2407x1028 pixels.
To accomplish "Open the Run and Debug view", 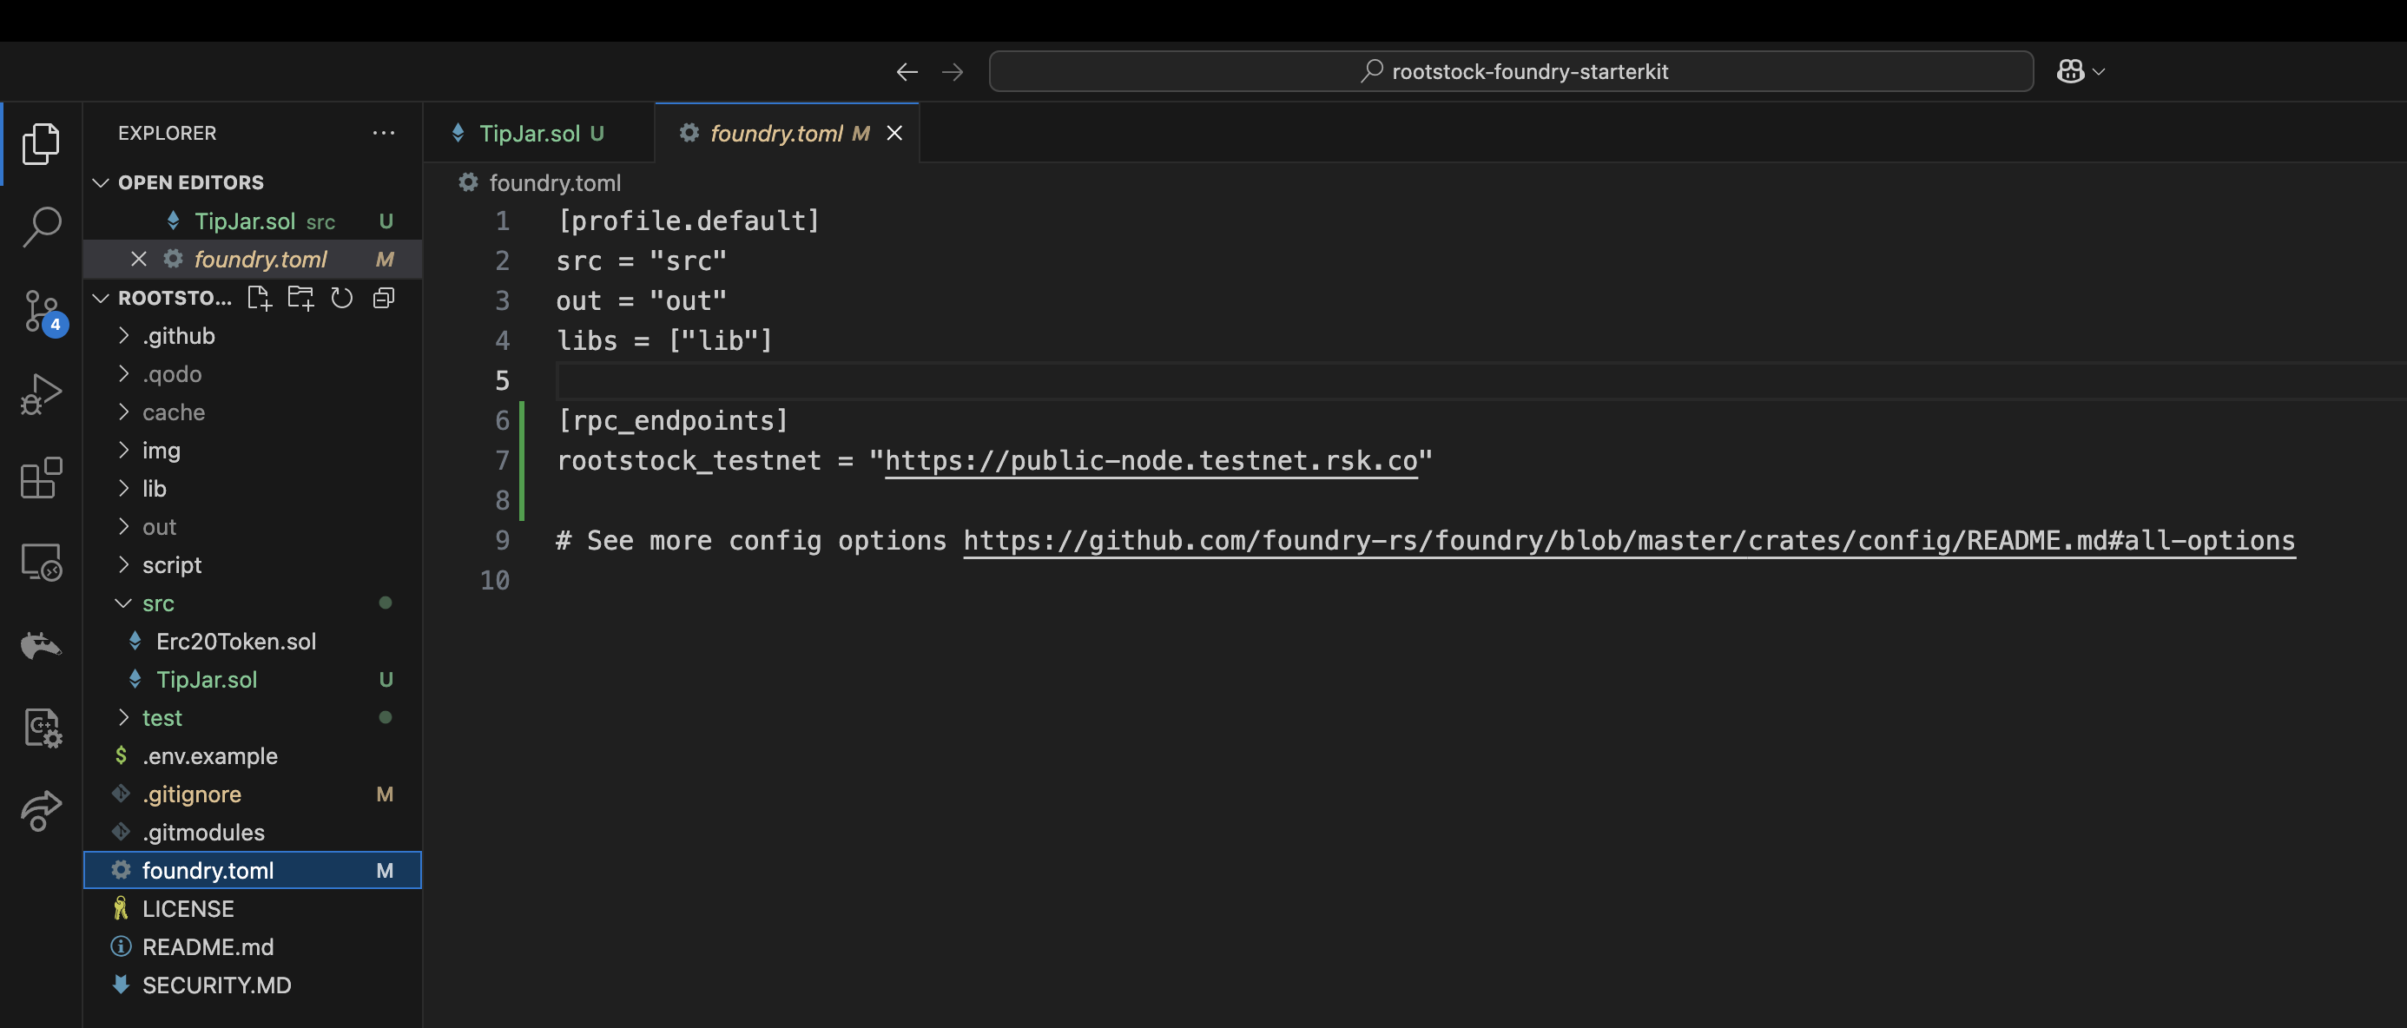I will (41, 393).
